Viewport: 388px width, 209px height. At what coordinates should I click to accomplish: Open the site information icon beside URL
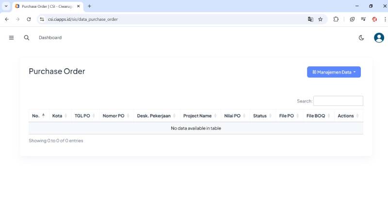[42, 19]
